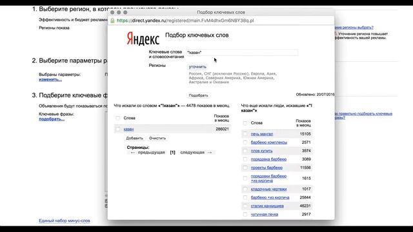The image size is (413, 232).
Task: Click the 2917 impressions value
Action: click(307, 214)
